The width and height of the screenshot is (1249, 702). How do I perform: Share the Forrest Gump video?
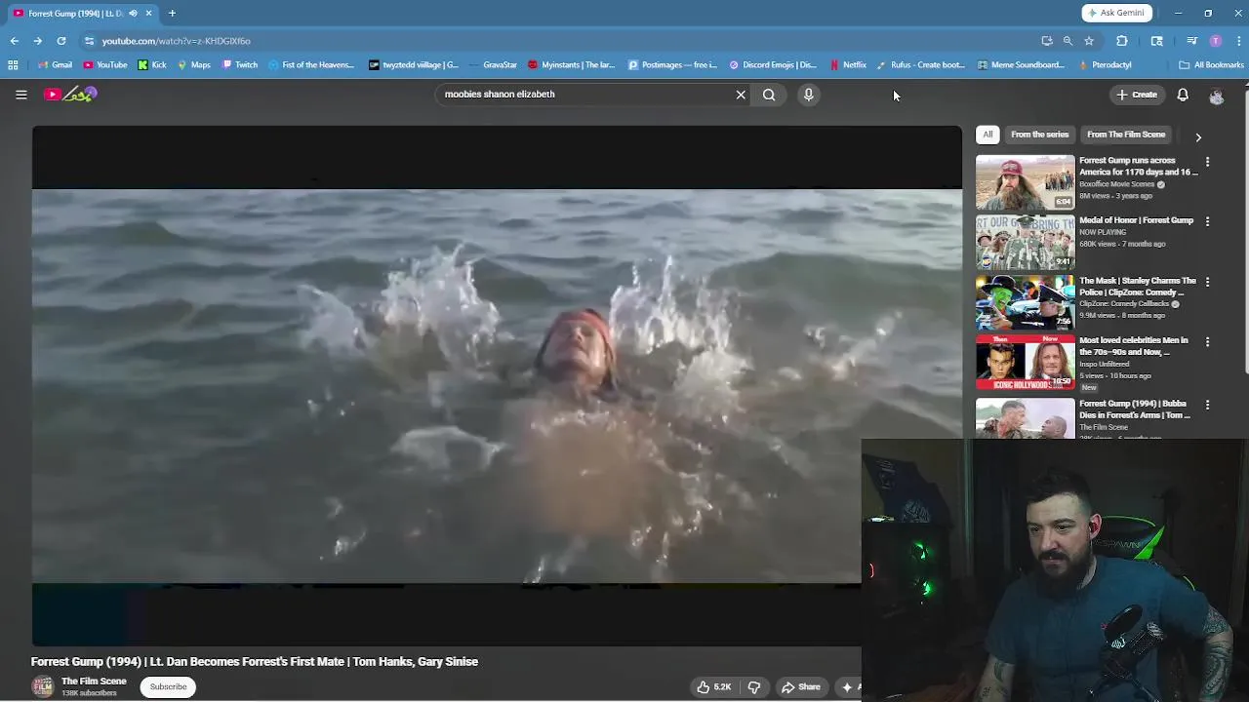click(800, 686)
